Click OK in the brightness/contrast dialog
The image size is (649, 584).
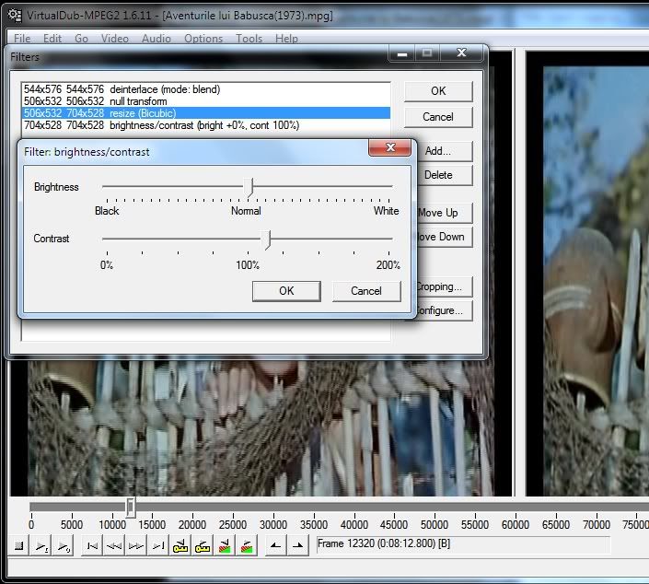point(286,290)
